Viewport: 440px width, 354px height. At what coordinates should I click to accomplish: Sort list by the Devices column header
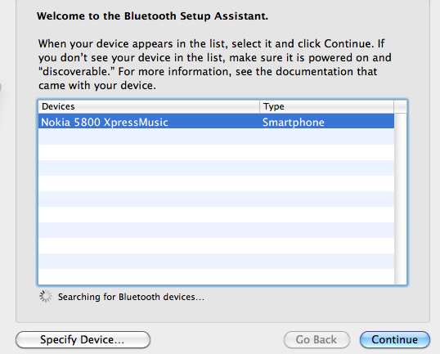(149, 106)
